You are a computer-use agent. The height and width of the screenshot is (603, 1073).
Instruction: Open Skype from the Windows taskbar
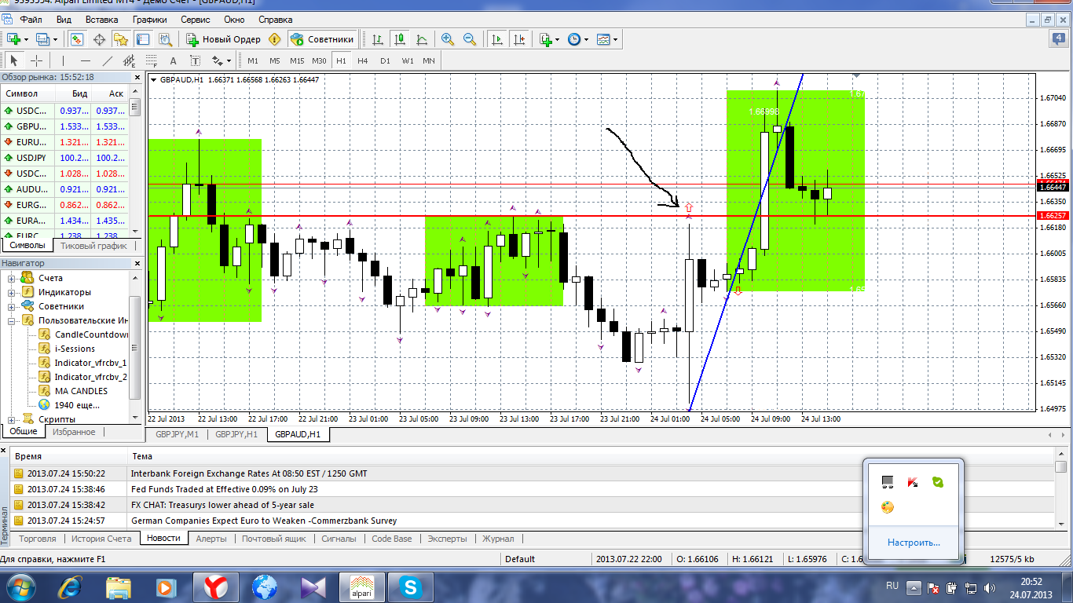408,587
